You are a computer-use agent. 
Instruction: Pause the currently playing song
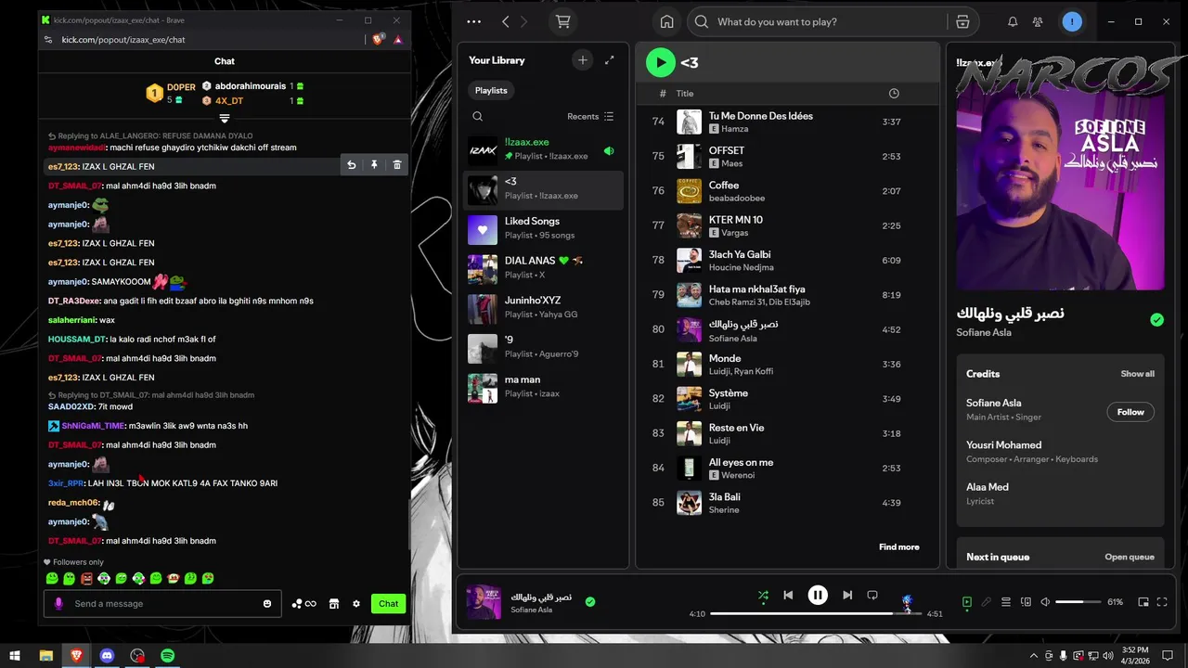click(x=818, y=596)
